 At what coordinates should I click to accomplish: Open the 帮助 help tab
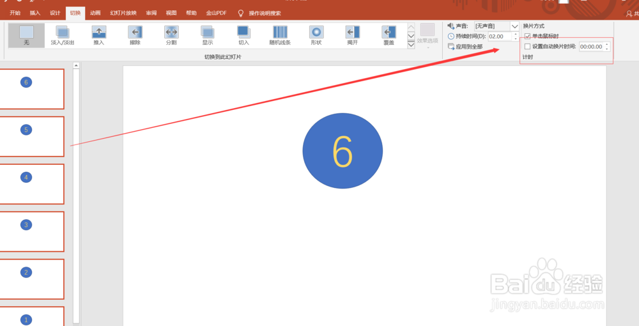tap(191, 13)
